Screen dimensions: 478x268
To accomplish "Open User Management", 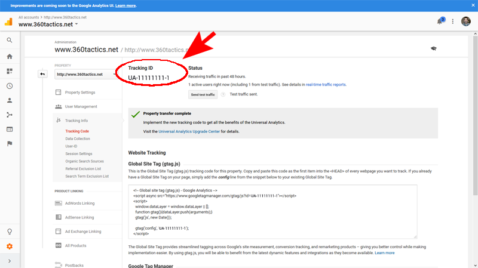I will pyautogui.click(x=81, y=107).
